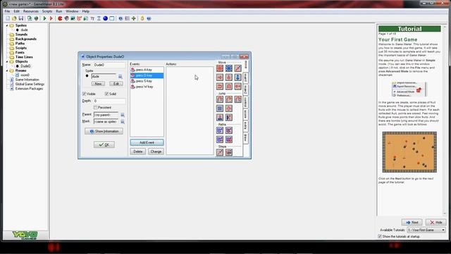
Task: Run the game with green play icon
Action: click(44, 18)
